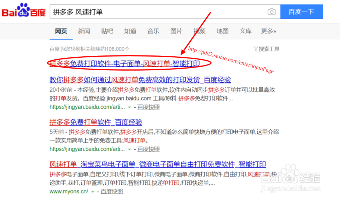Open camera image search icon

[x=271, y=12]
